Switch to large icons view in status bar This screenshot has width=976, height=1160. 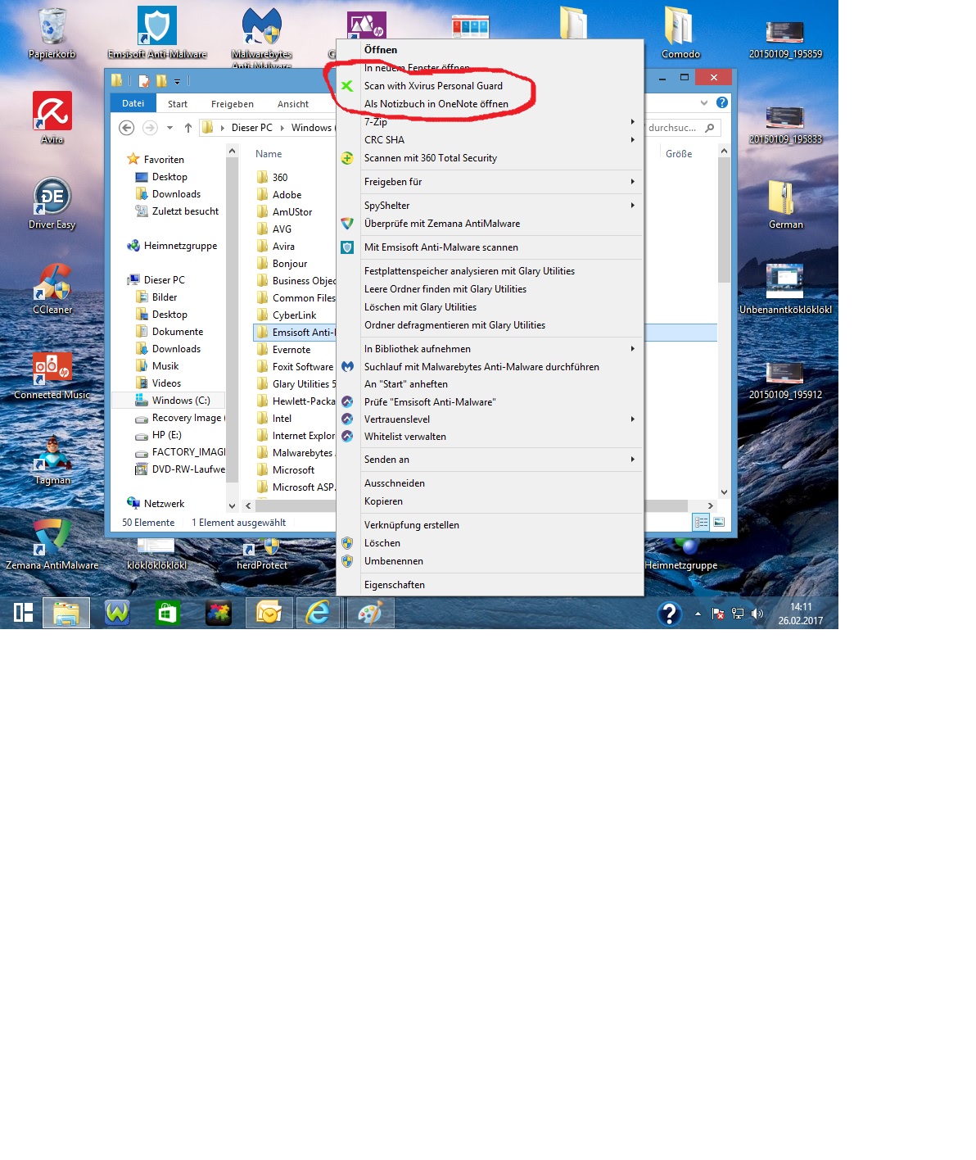pyautogui.click(x=719, y=522)
